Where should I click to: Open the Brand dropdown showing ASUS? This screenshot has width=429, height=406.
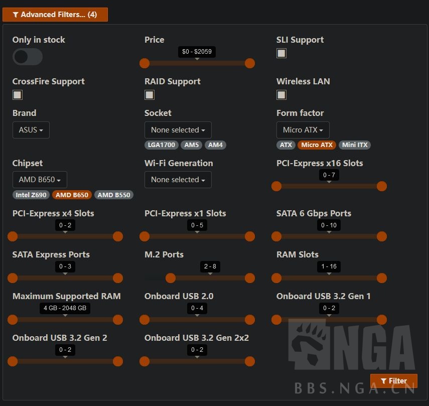tap(31, 129)
